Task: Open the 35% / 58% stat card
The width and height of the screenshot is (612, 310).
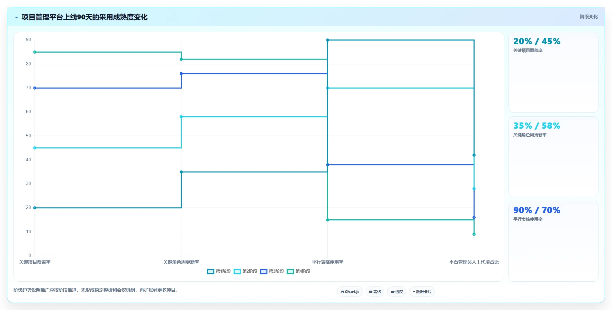Action: 553,157
